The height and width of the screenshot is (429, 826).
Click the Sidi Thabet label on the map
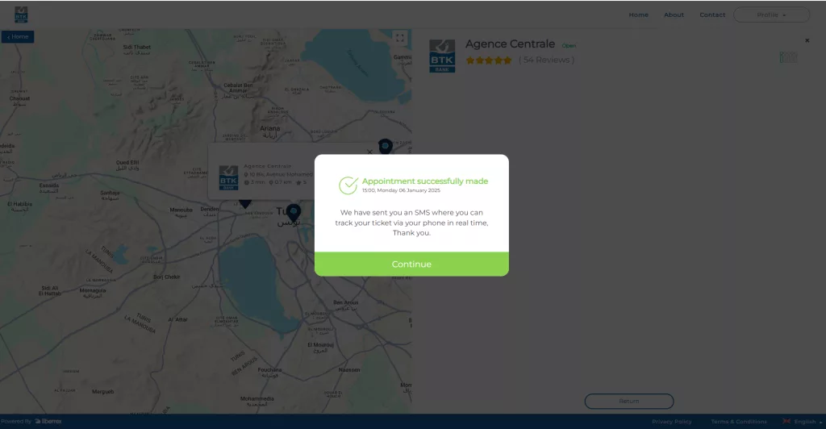136,49
